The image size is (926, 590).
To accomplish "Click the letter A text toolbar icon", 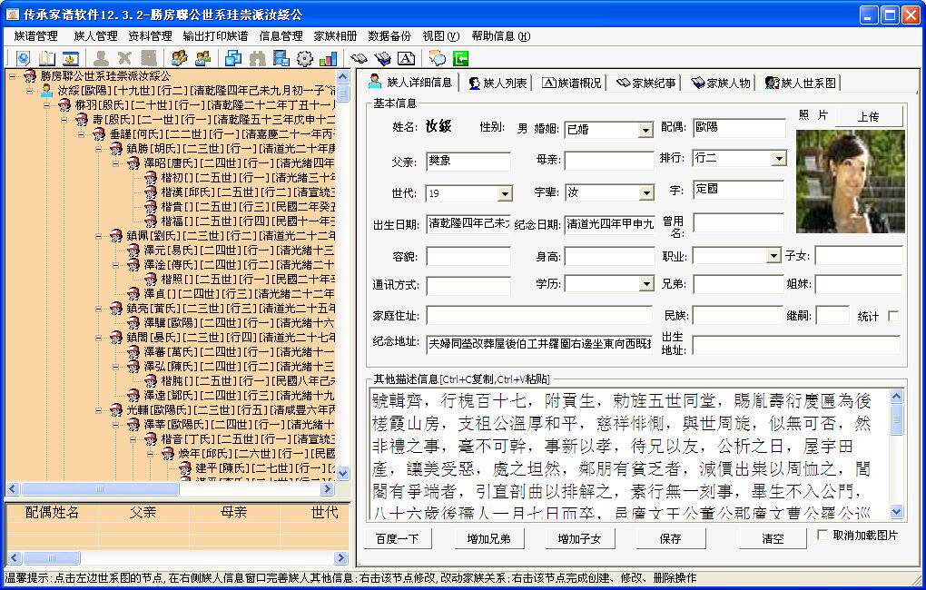I will click(x=406, y=58).
